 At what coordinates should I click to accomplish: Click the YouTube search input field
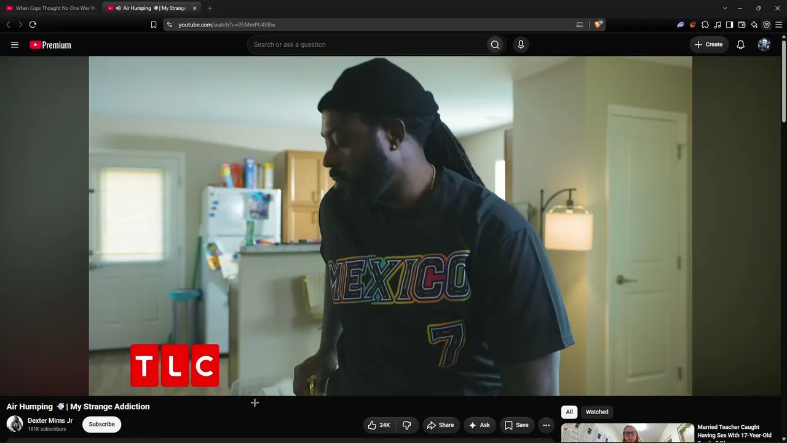tap(366, 44)
